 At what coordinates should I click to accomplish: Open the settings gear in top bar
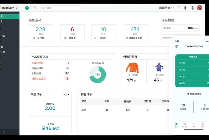tap(185, 8)
